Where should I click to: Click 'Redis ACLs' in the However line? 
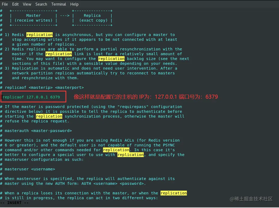[x=122, y=140]
